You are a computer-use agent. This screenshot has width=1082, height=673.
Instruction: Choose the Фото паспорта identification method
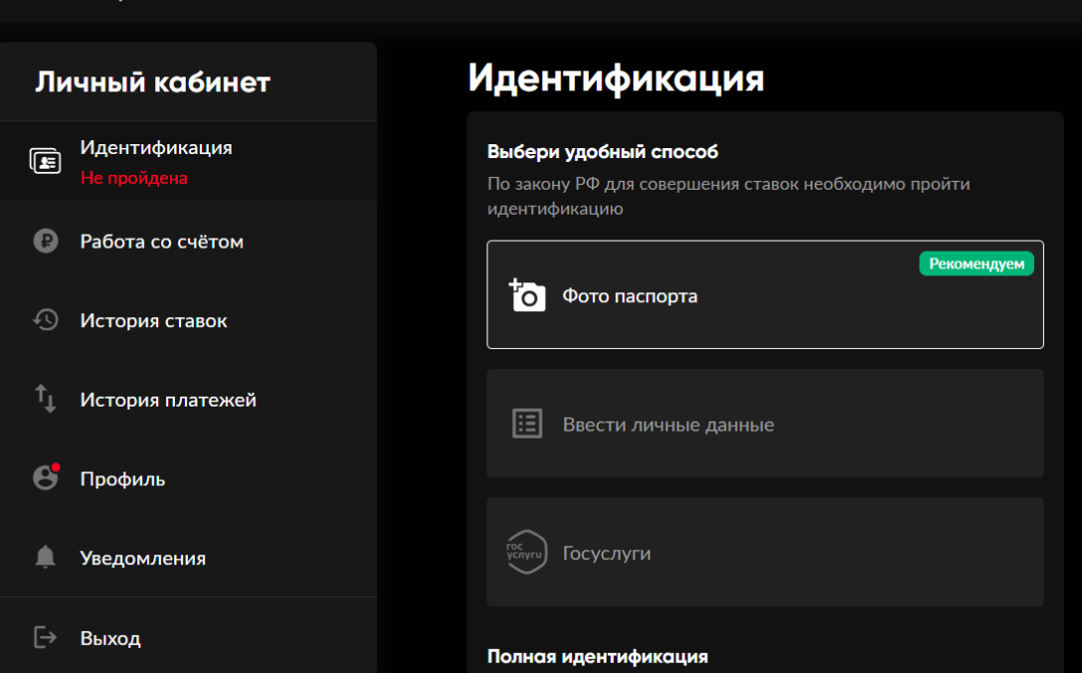[x=630, y=296]
